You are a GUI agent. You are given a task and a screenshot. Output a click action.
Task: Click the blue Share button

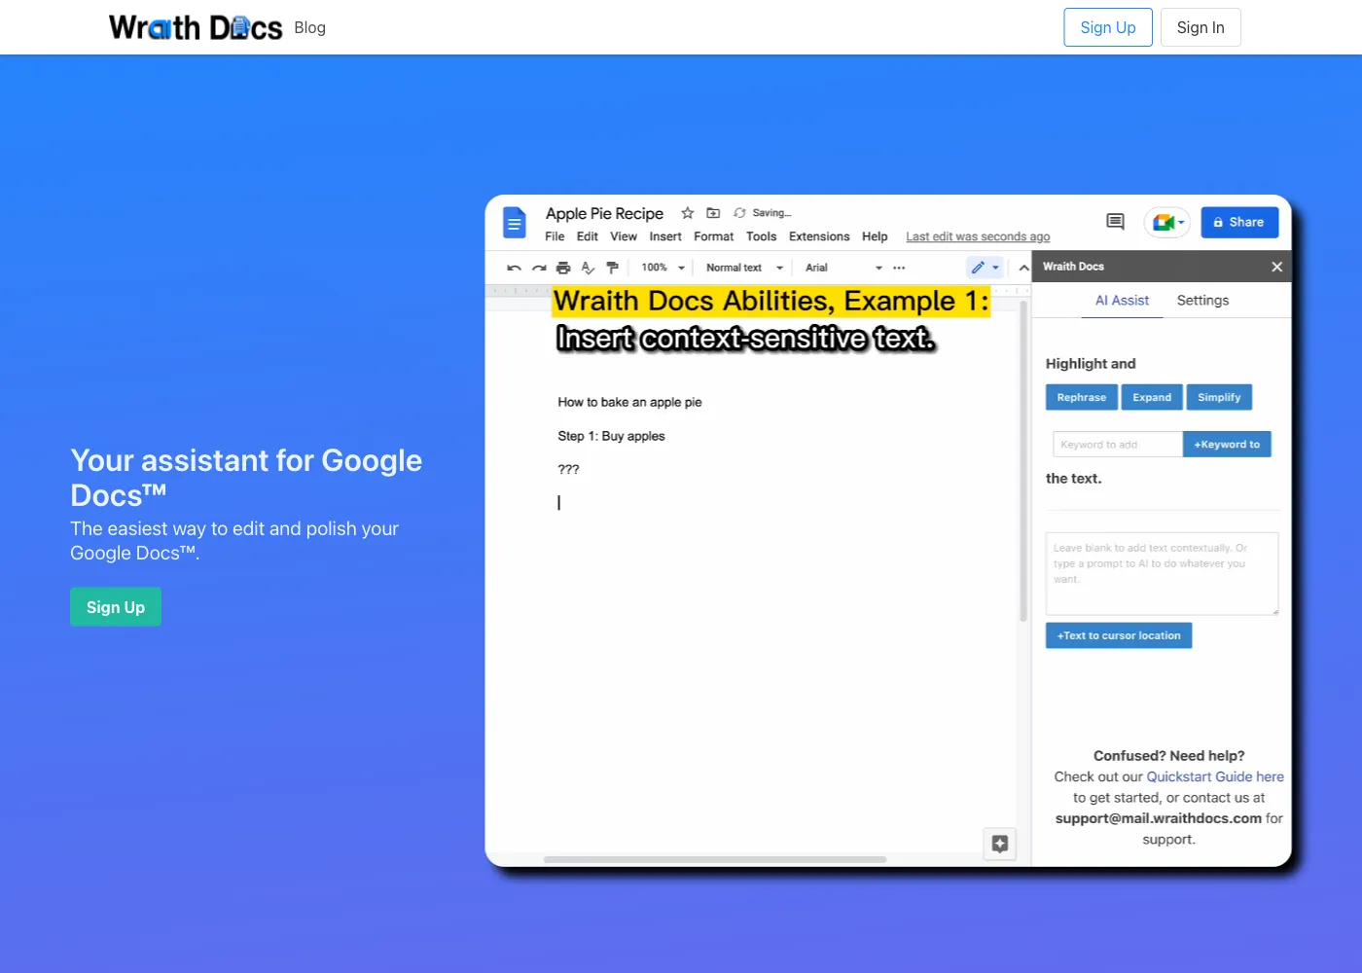click(x=1239, y=223)
